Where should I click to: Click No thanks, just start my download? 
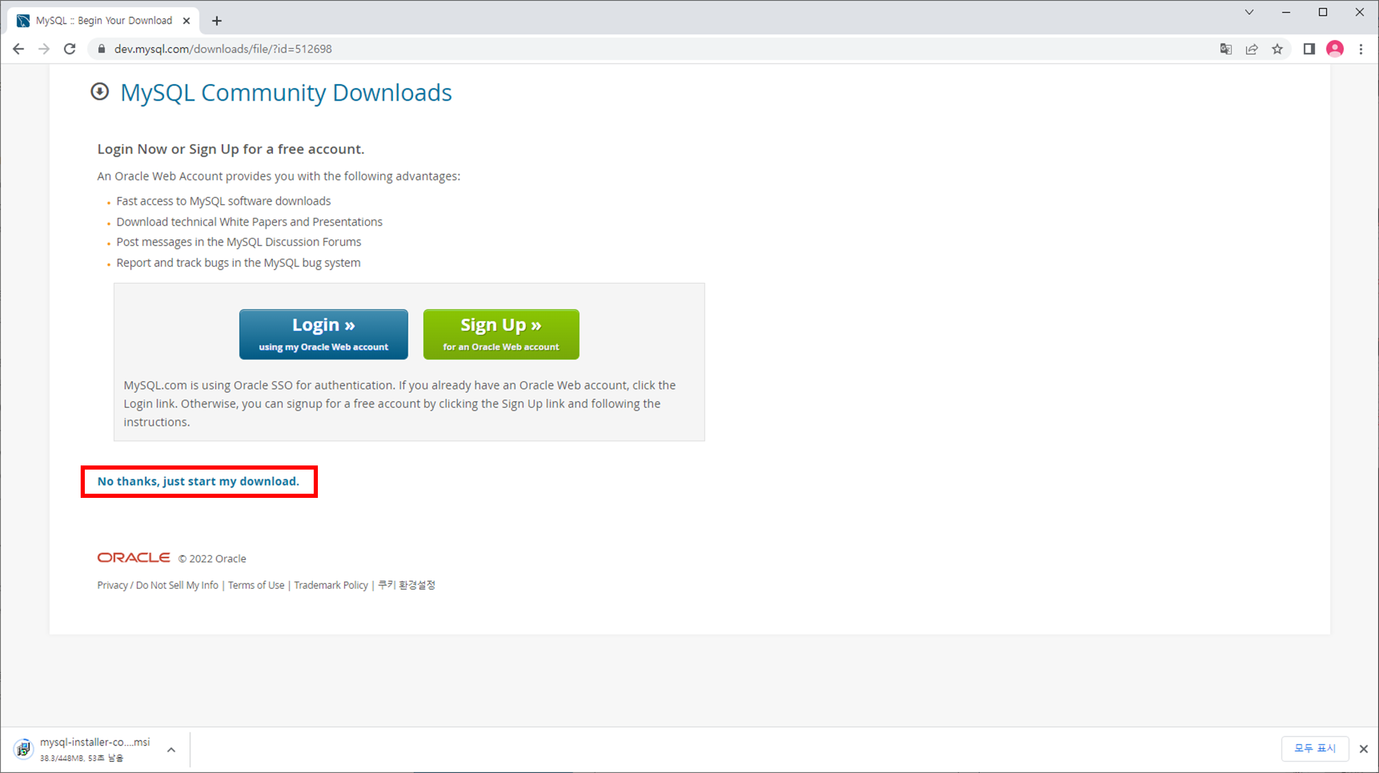coord(198,481)
